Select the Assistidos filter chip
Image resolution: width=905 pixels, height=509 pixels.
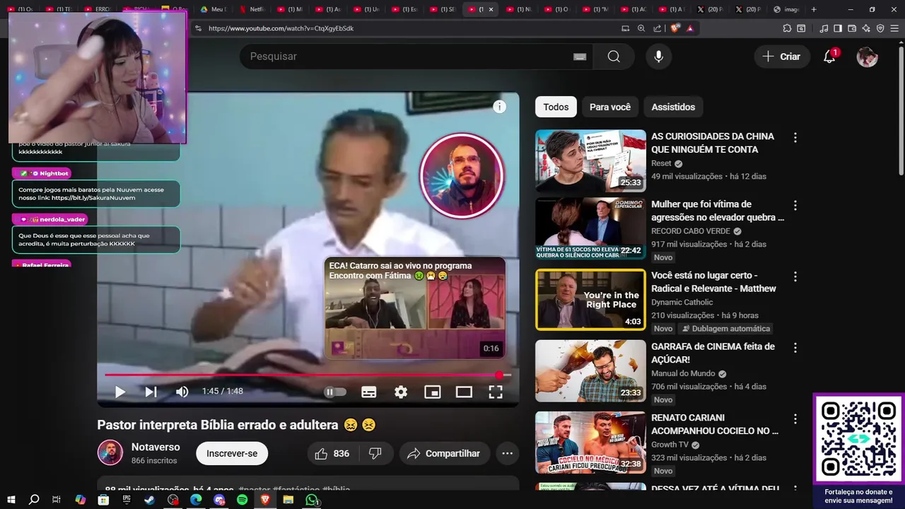pyautogui.click(x=673, y=107)
